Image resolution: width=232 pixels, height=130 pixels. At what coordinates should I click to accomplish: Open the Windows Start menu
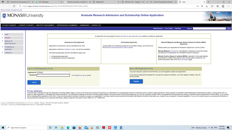[x=3, y=128]
